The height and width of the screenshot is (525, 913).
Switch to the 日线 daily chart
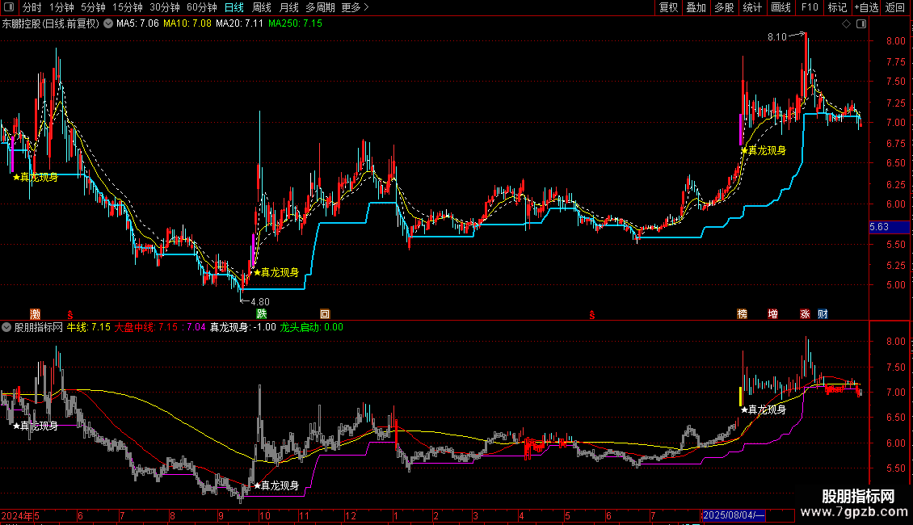pos(234,7)
